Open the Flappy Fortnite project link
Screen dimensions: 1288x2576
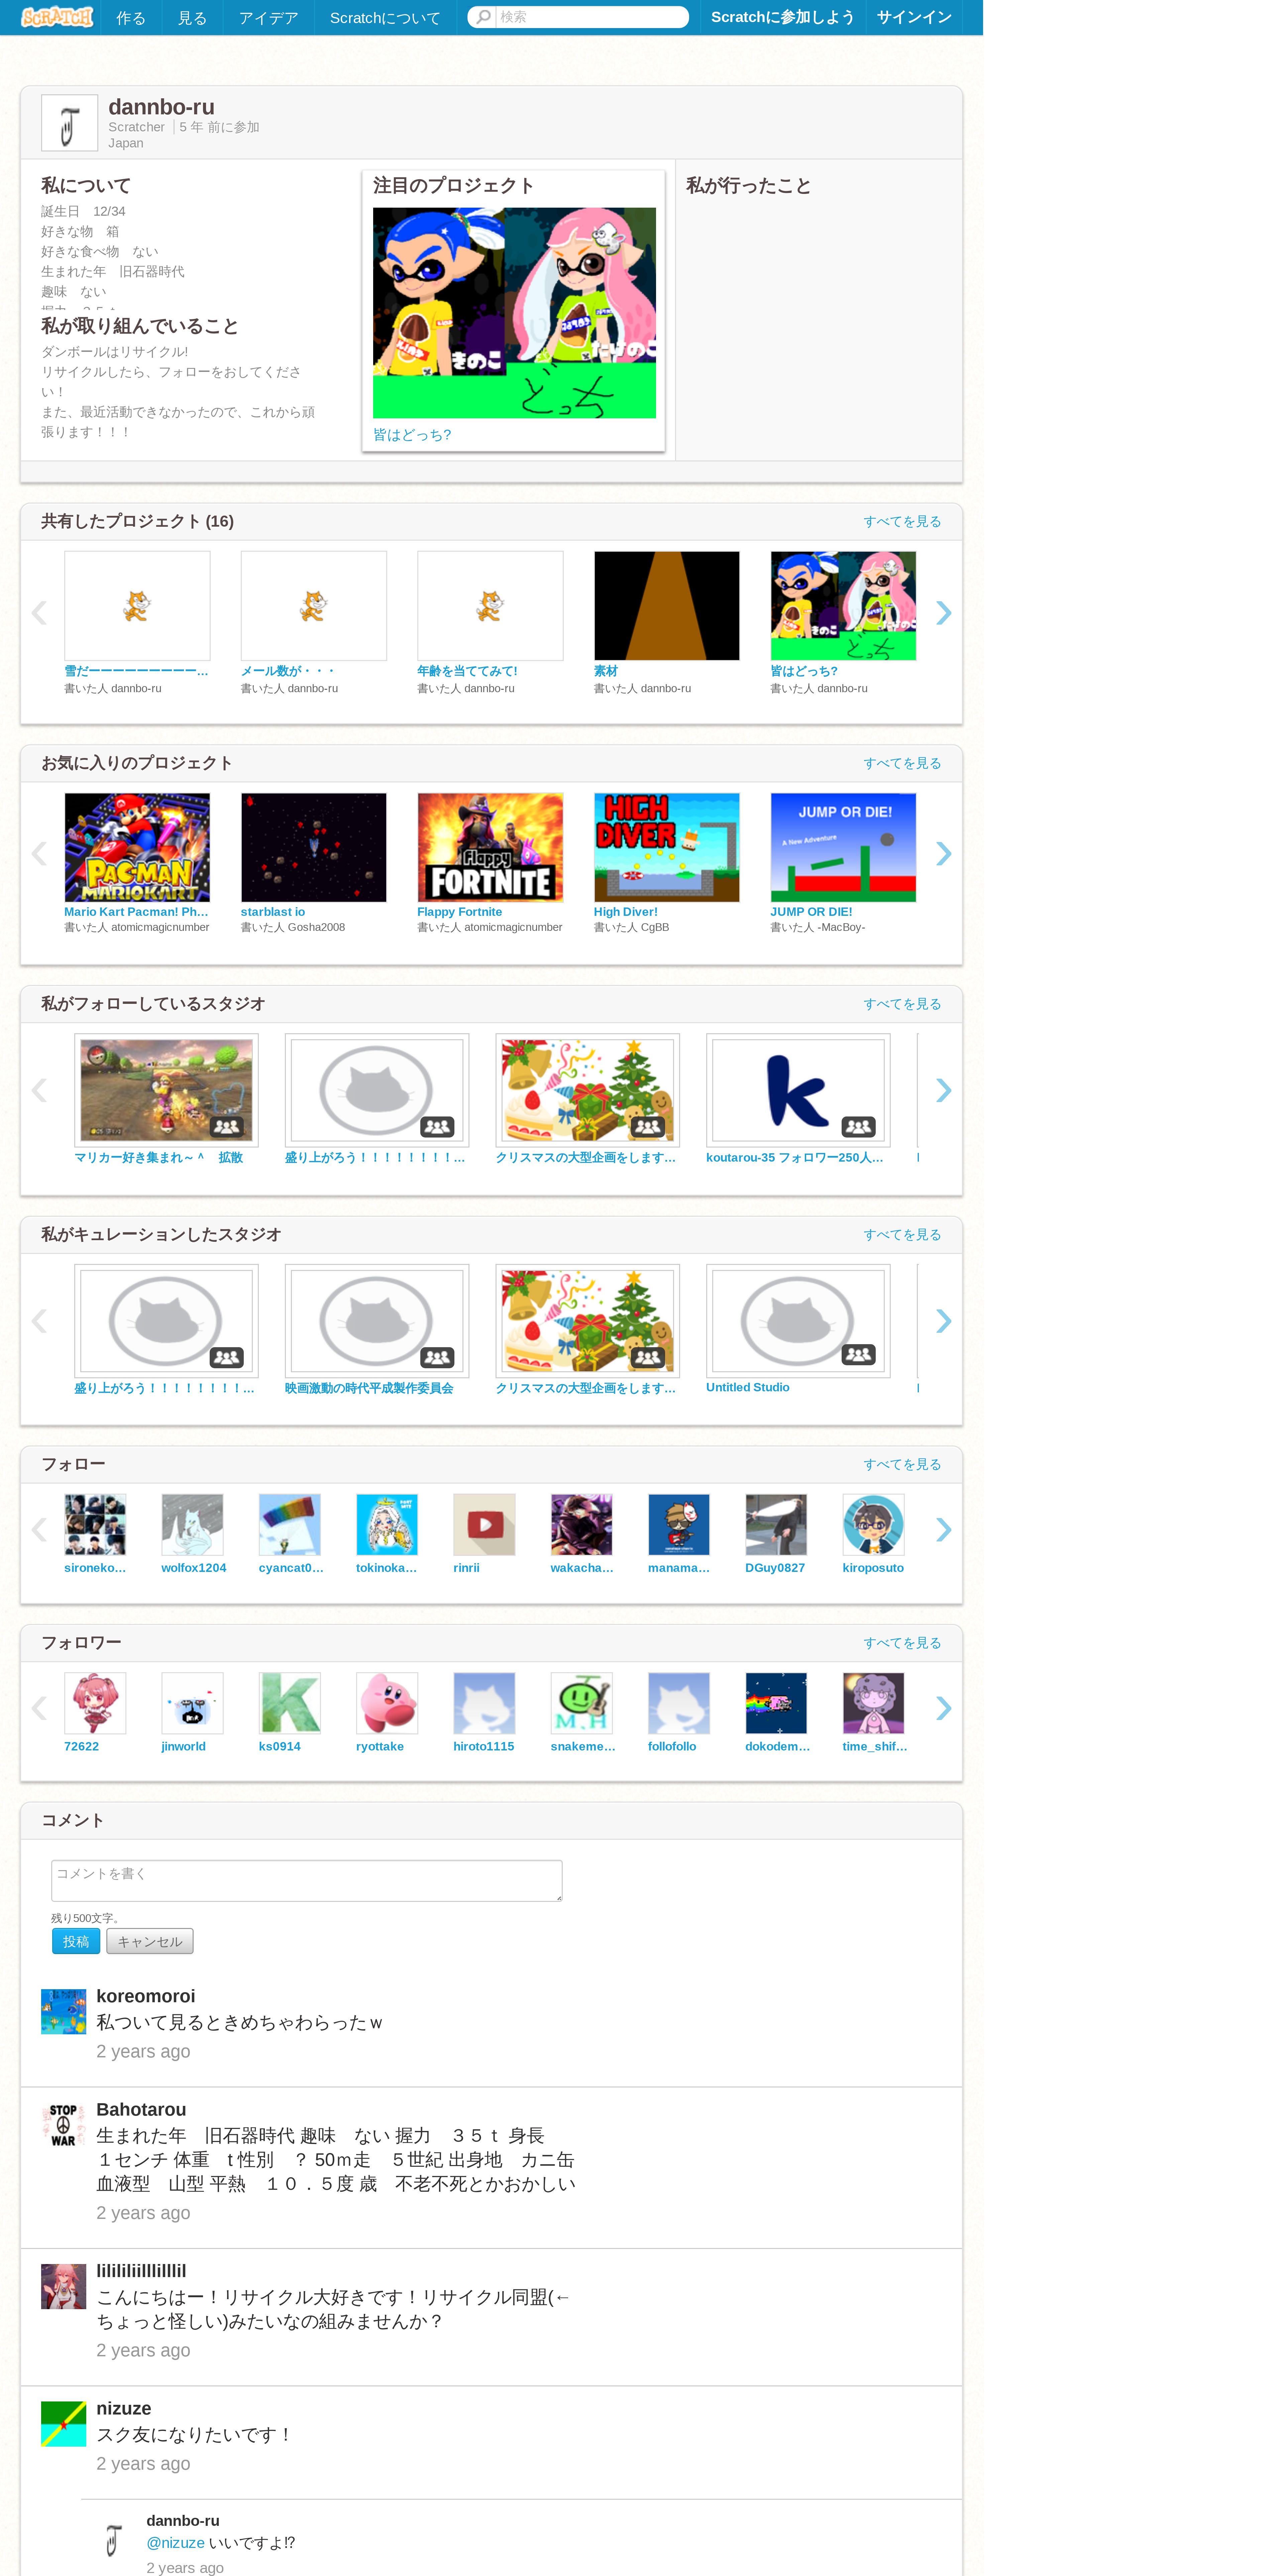pos(460,912)
